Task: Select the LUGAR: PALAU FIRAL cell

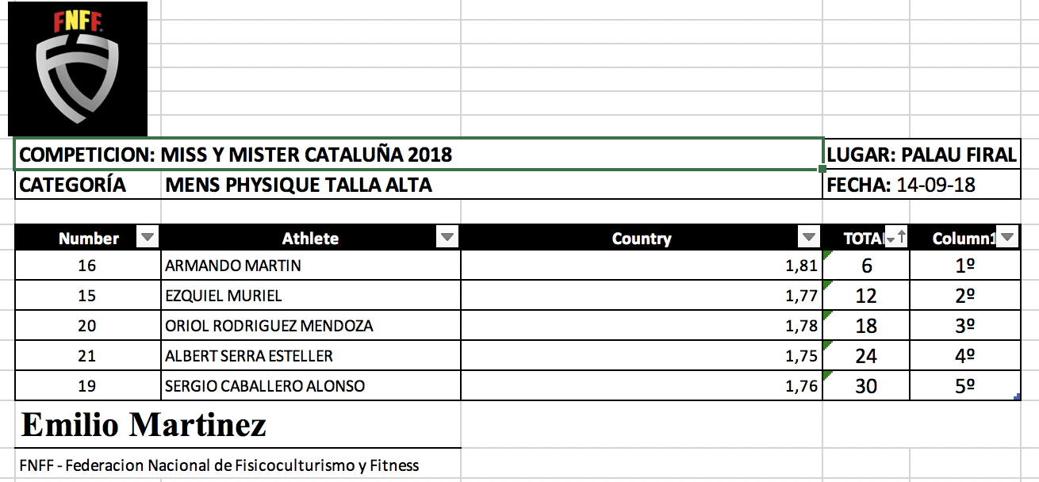Action: pyautogui.click(x=922, y=155)
